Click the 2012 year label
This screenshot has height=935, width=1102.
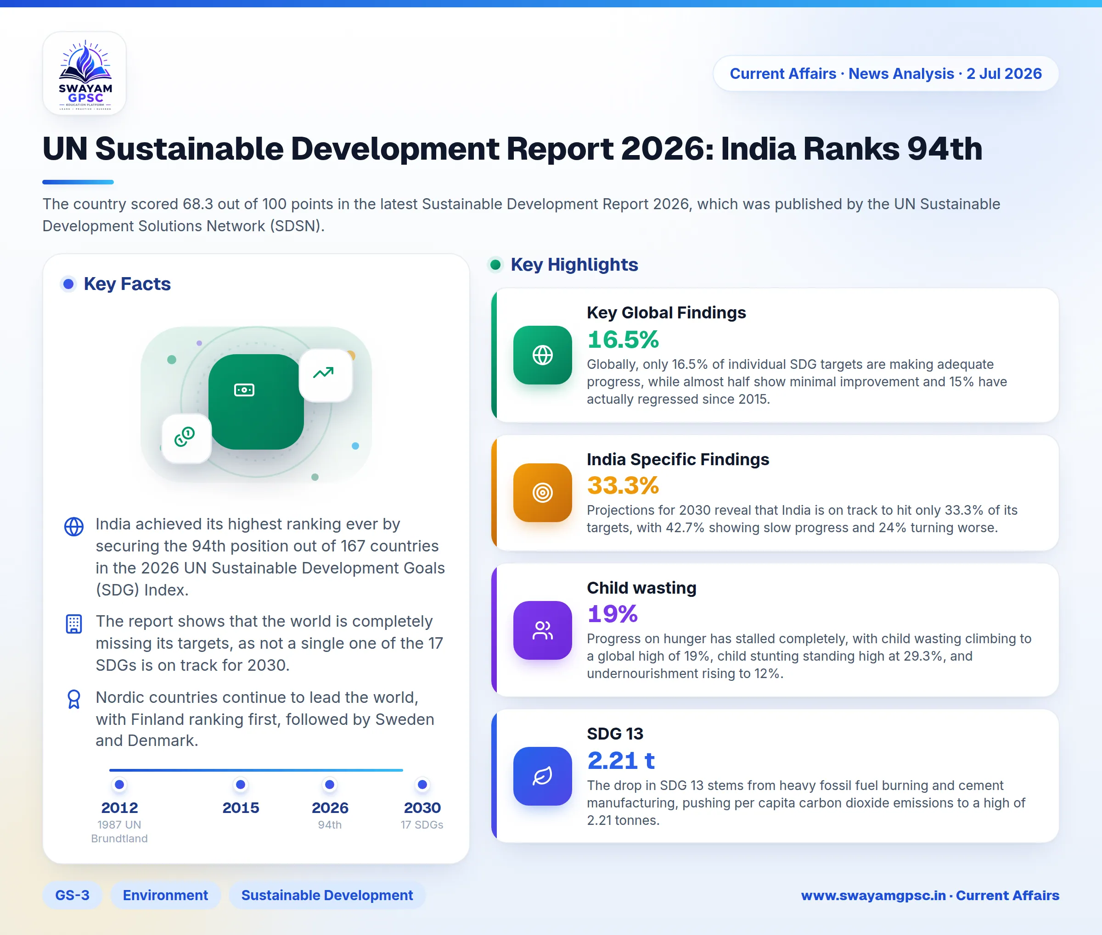(x=119, y=808)
